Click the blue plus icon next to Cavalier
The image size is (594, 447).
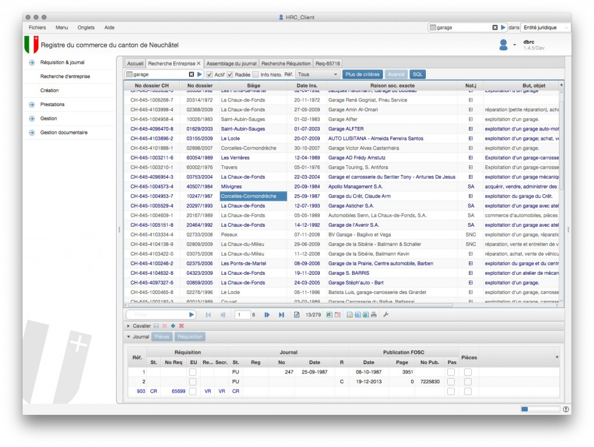(173, 326)
